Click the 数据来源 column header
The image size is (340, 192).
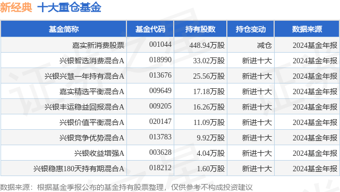307,29
